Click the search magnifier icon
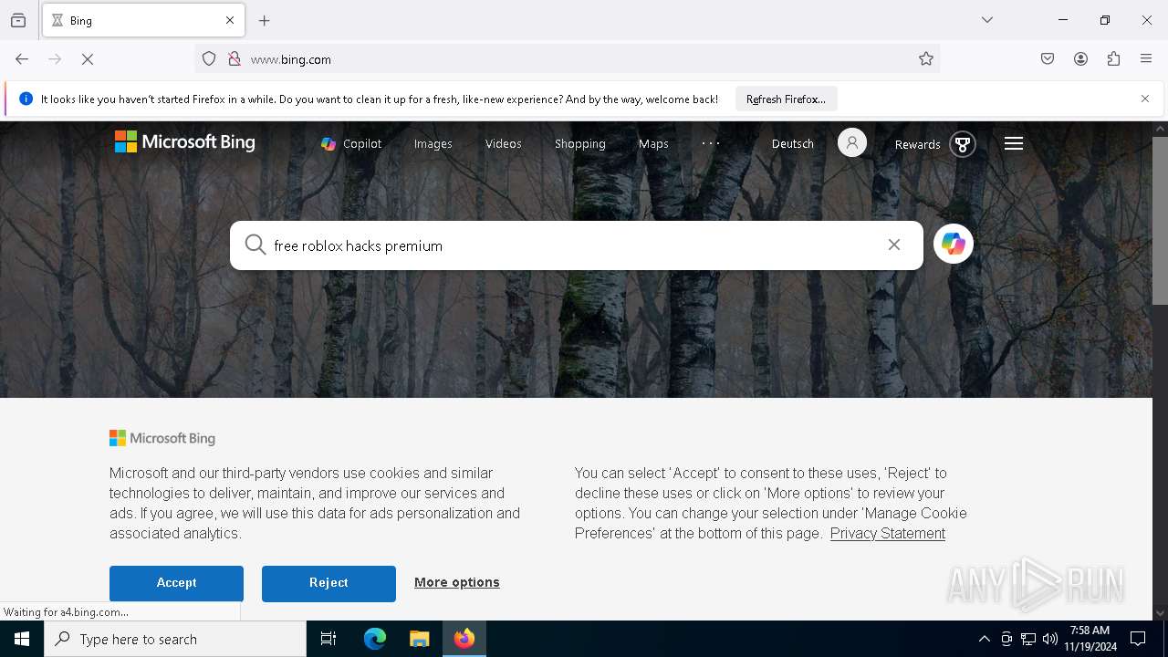1168x657 pixels. pos(255,245)
